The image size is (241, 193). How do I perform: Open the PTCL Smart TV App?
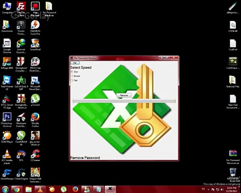(x=7, y=102)
